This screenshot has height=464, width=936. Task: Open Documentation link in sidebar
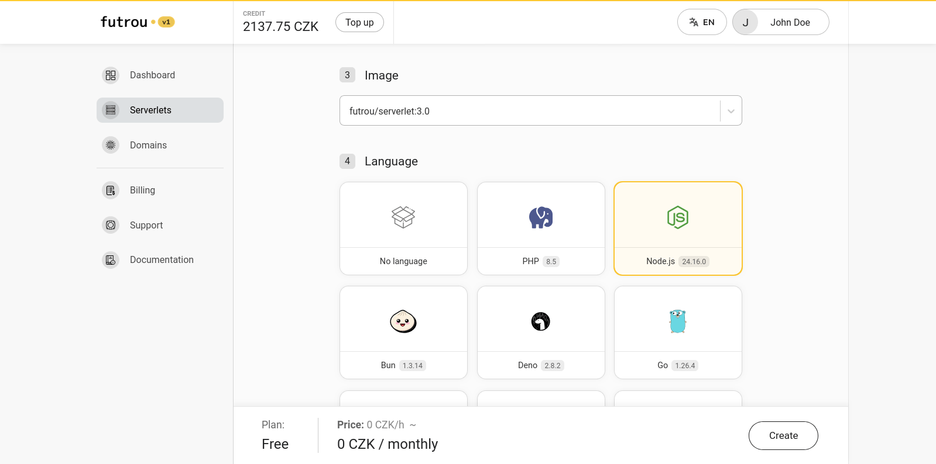pos(160,259)
